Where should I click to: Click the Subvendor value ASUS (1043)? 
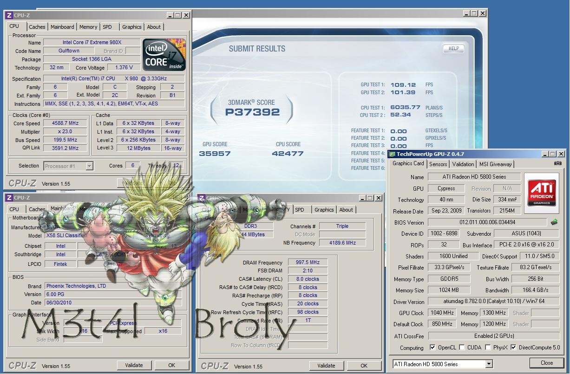point(526,233)
